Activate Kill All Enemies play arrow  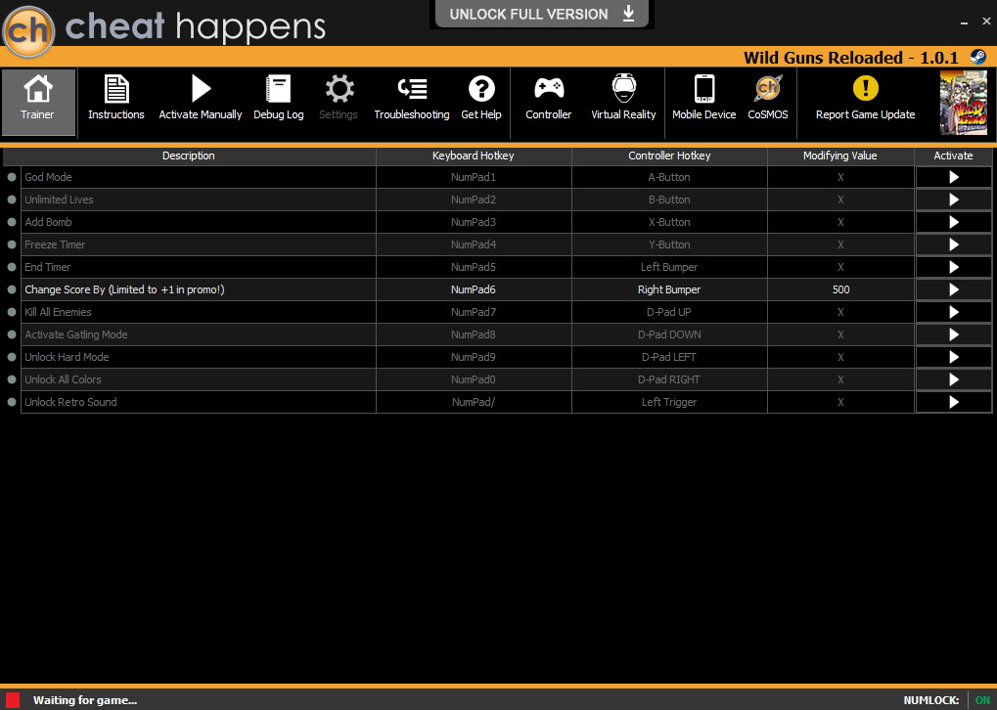[x=953, y=312]
